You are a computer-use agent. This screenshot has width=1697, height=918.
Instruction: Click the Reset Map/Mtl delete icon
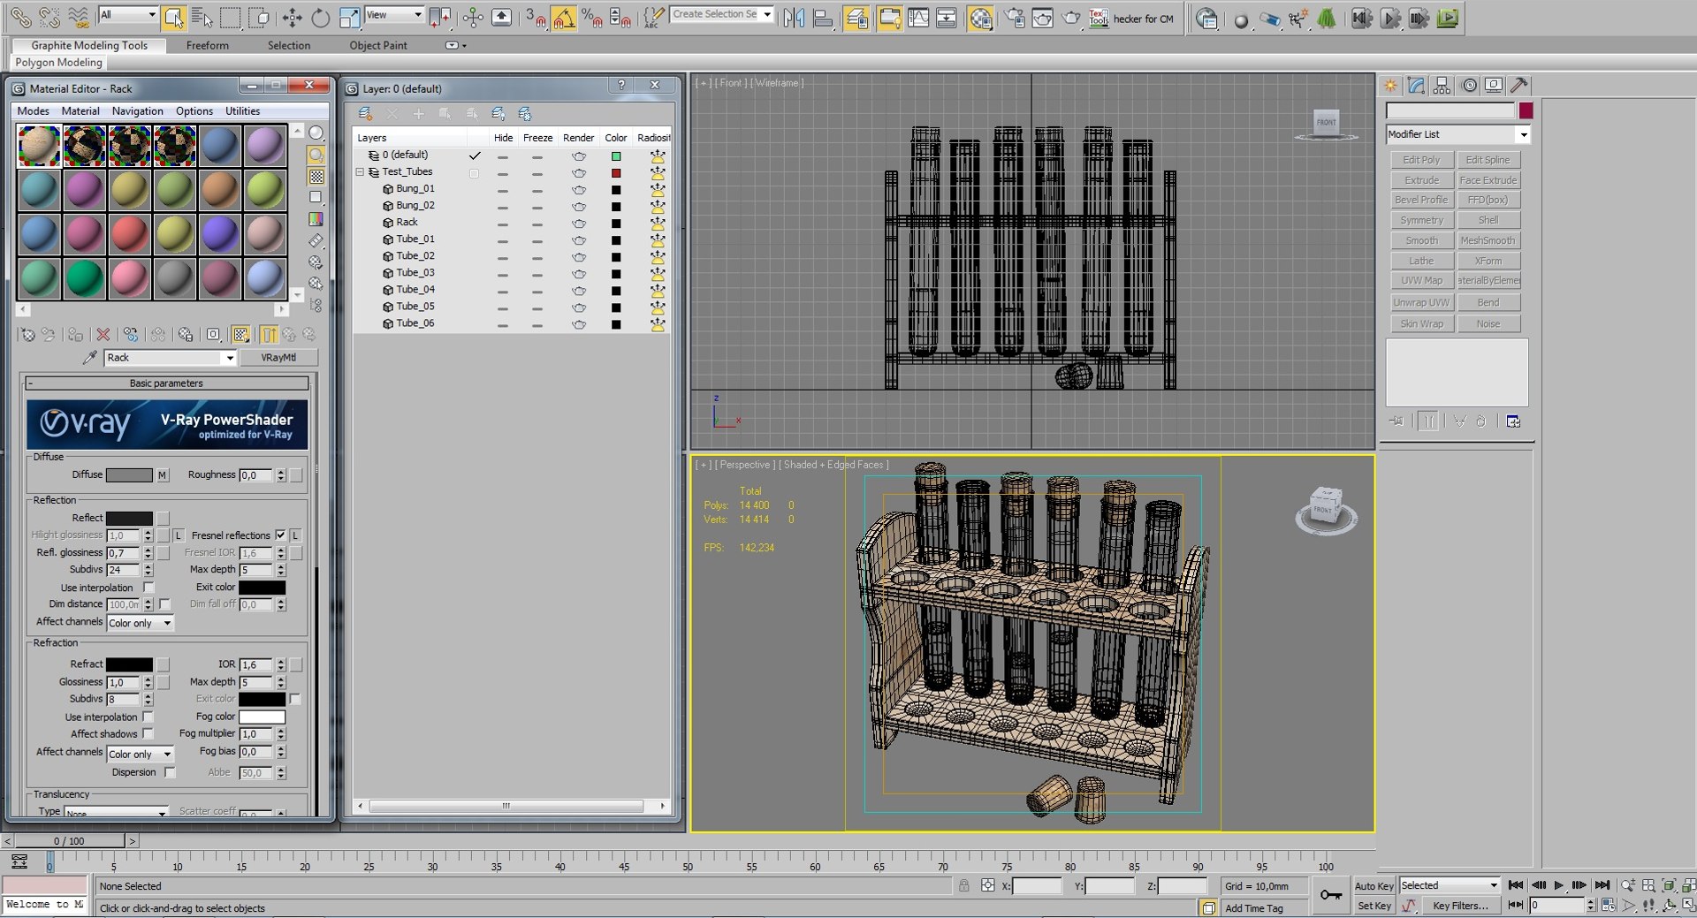coord(103,334)
